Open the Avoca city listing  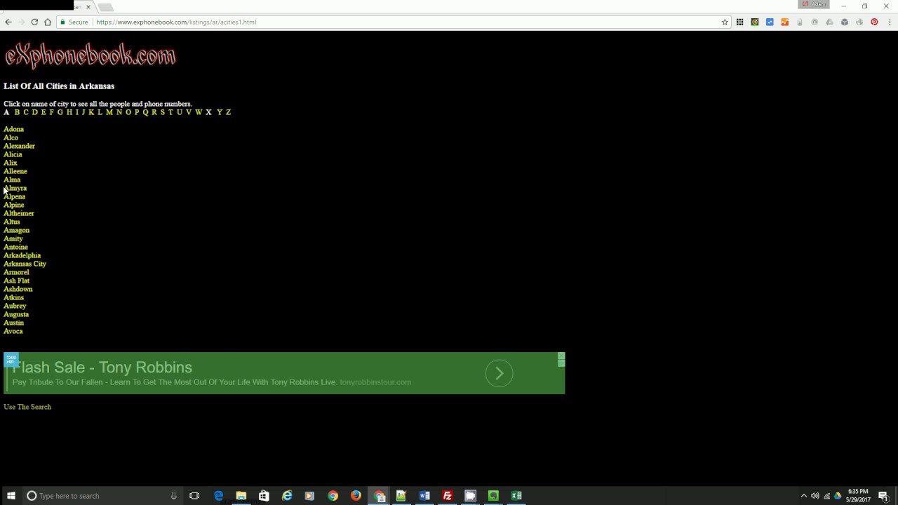coord(13,331)
